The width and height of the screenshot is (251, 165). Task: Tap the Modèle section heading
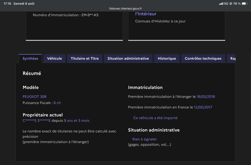point(30,87)
